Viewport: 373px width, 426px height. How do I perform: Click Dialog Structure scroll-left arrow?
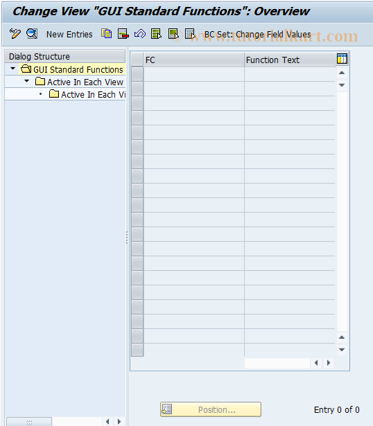(107, 421)
